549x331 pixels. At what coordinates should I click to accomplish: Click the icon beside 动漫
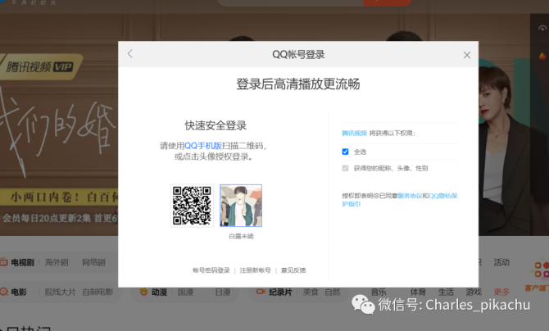[143, 292]
